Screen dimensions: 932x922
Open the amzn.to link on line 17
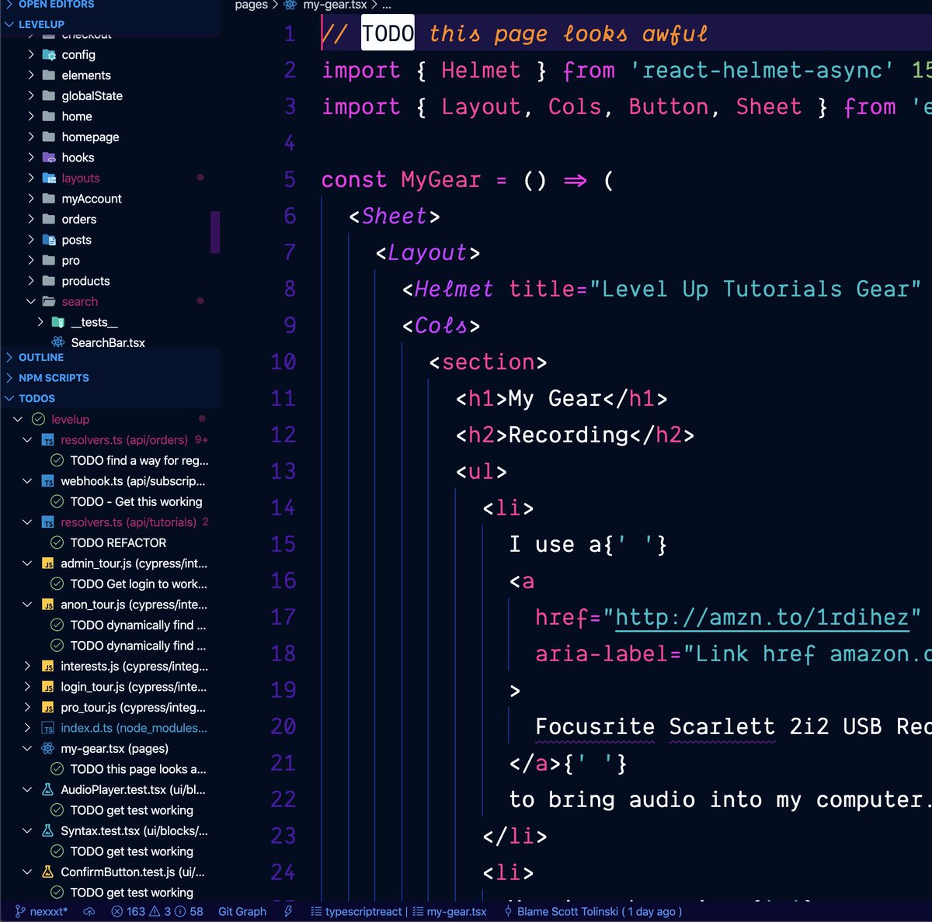(762, 618)
